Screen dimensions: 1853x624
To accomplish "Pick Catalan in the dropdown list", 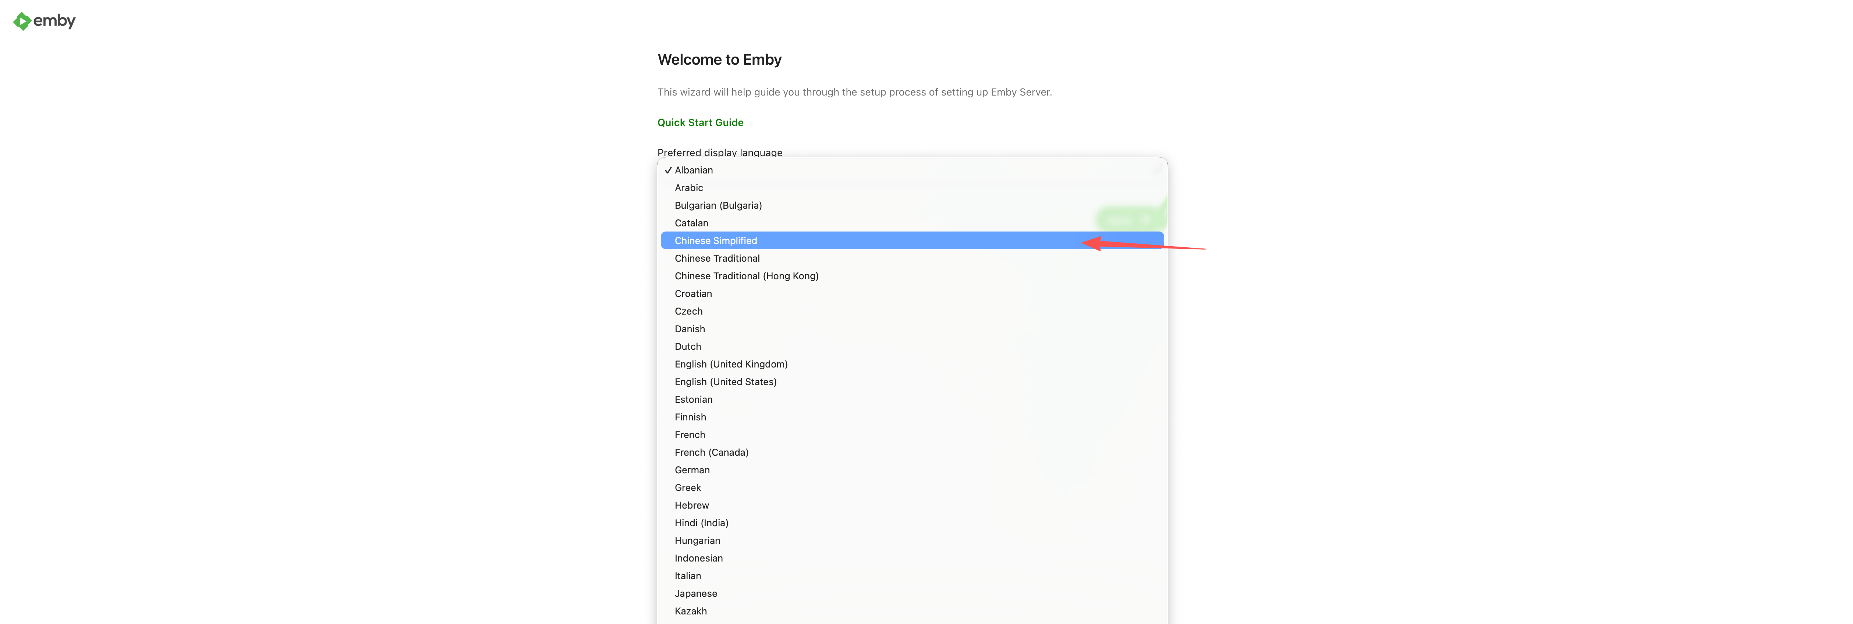I will (x=691, y=223).
